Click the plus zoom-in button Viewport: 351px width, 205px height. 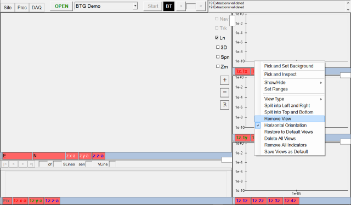(x=224, y=80)
